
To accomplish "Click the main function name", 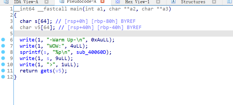I will [76, 9].
